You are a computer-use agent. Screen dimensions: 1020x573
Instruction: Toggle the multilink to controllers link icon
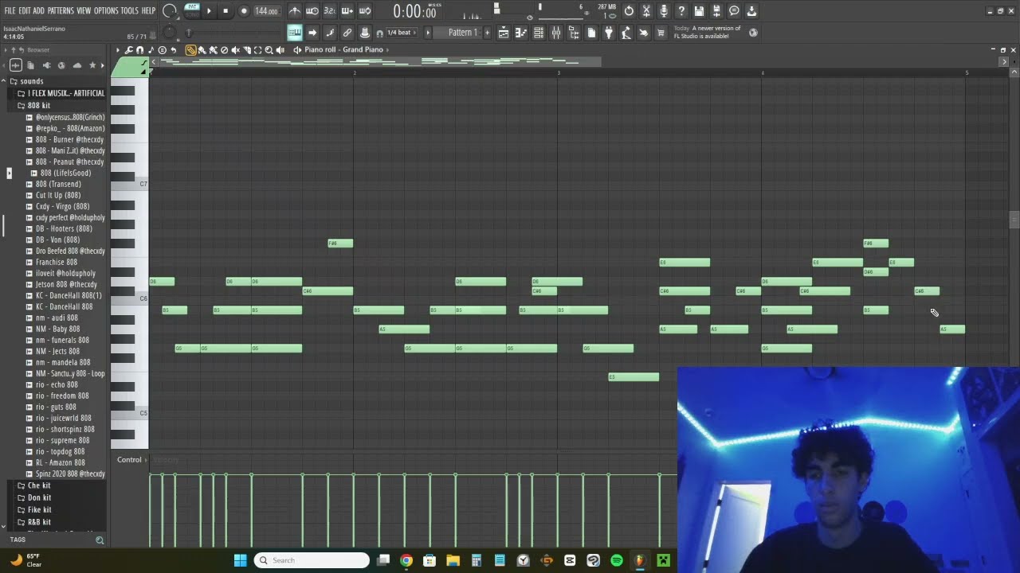[347, 33]
